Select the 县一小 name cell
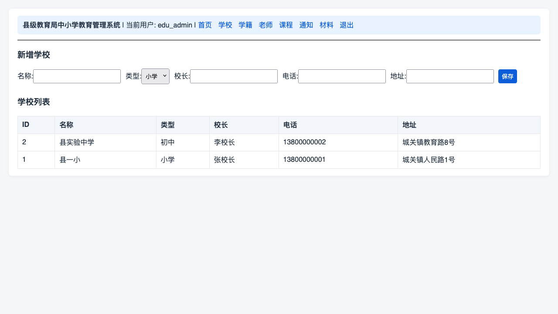This screenshot has width=558, height=314. pos(105,160)
